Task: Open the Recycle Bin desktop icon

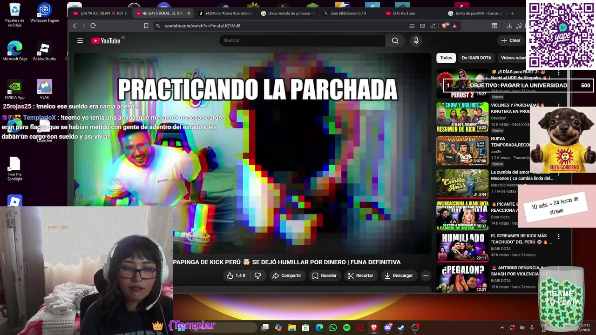Action: pos(15,15)
